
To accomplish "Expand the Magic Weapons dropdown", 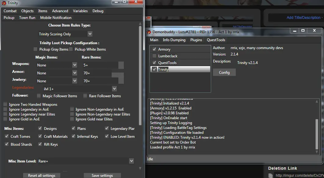I will point(74,65).
